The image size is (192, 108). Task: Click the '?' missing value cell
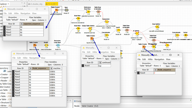pos(164,73)
